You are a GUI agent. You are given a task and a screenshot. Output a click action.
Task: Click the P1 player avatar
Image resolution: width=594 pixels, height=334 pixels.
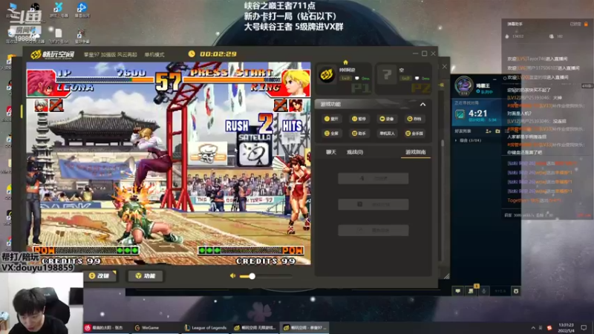(x=326, y=75)
